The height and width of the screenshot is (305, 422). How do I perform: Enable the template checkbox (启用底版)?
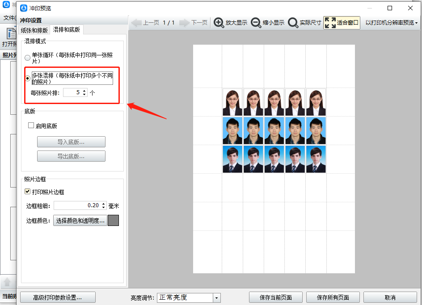click(x=31, y=126)
